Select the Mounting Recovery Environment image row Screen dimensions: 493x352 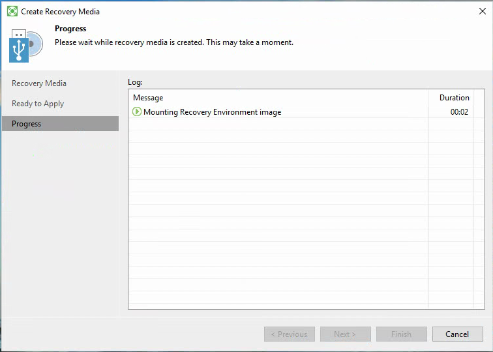306,112
